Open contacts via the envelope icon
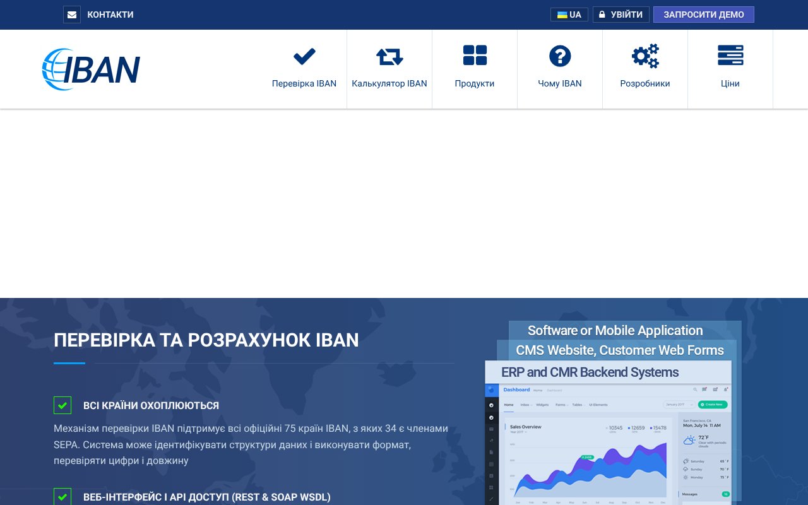This screenshot has width=808, height=505. (x=71, y=15)
